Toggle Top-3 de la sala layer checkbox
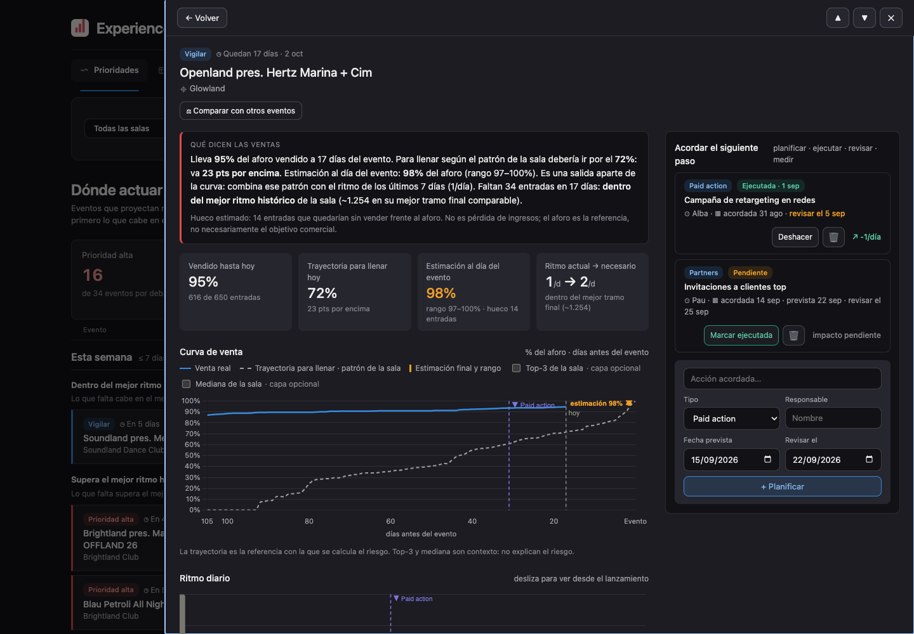The width and height of the screenshot is (914, 634). click(x=516, y=368)
